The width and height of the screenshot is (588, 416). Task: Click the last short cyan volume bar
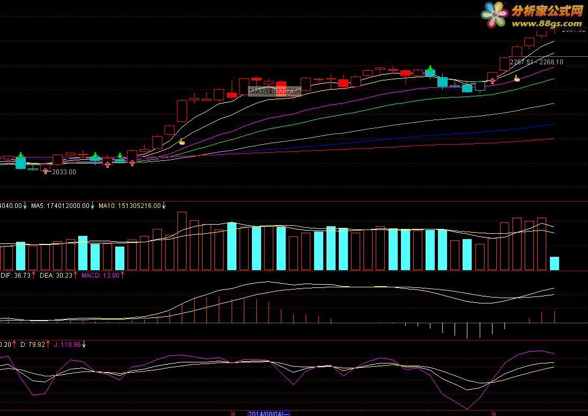pyautogui.click(x=554, y=263)
